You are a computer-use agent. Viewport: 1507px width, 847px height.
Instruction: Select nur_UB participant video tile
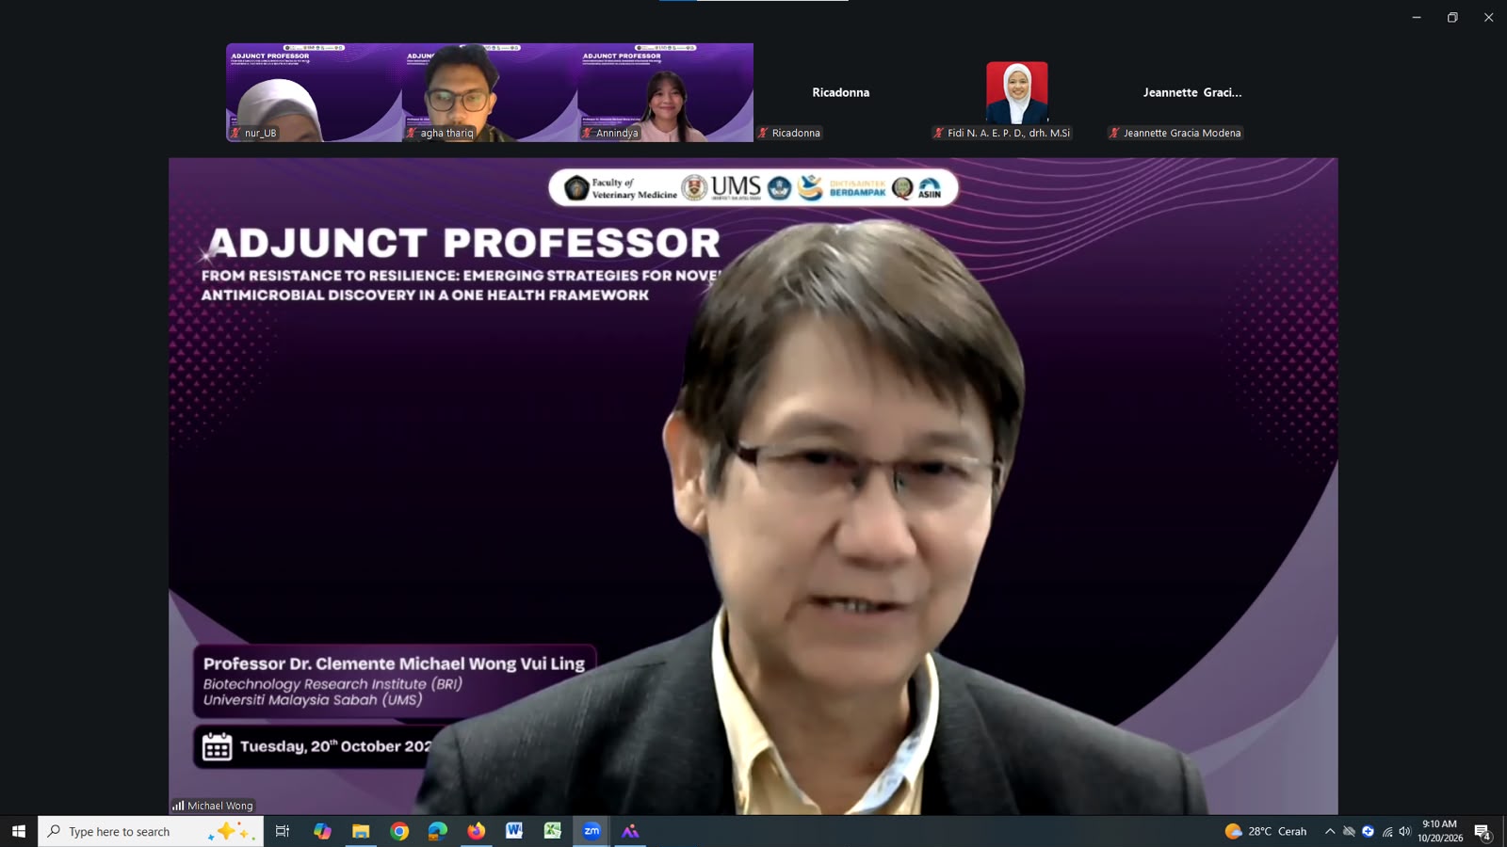coord(314,92)
